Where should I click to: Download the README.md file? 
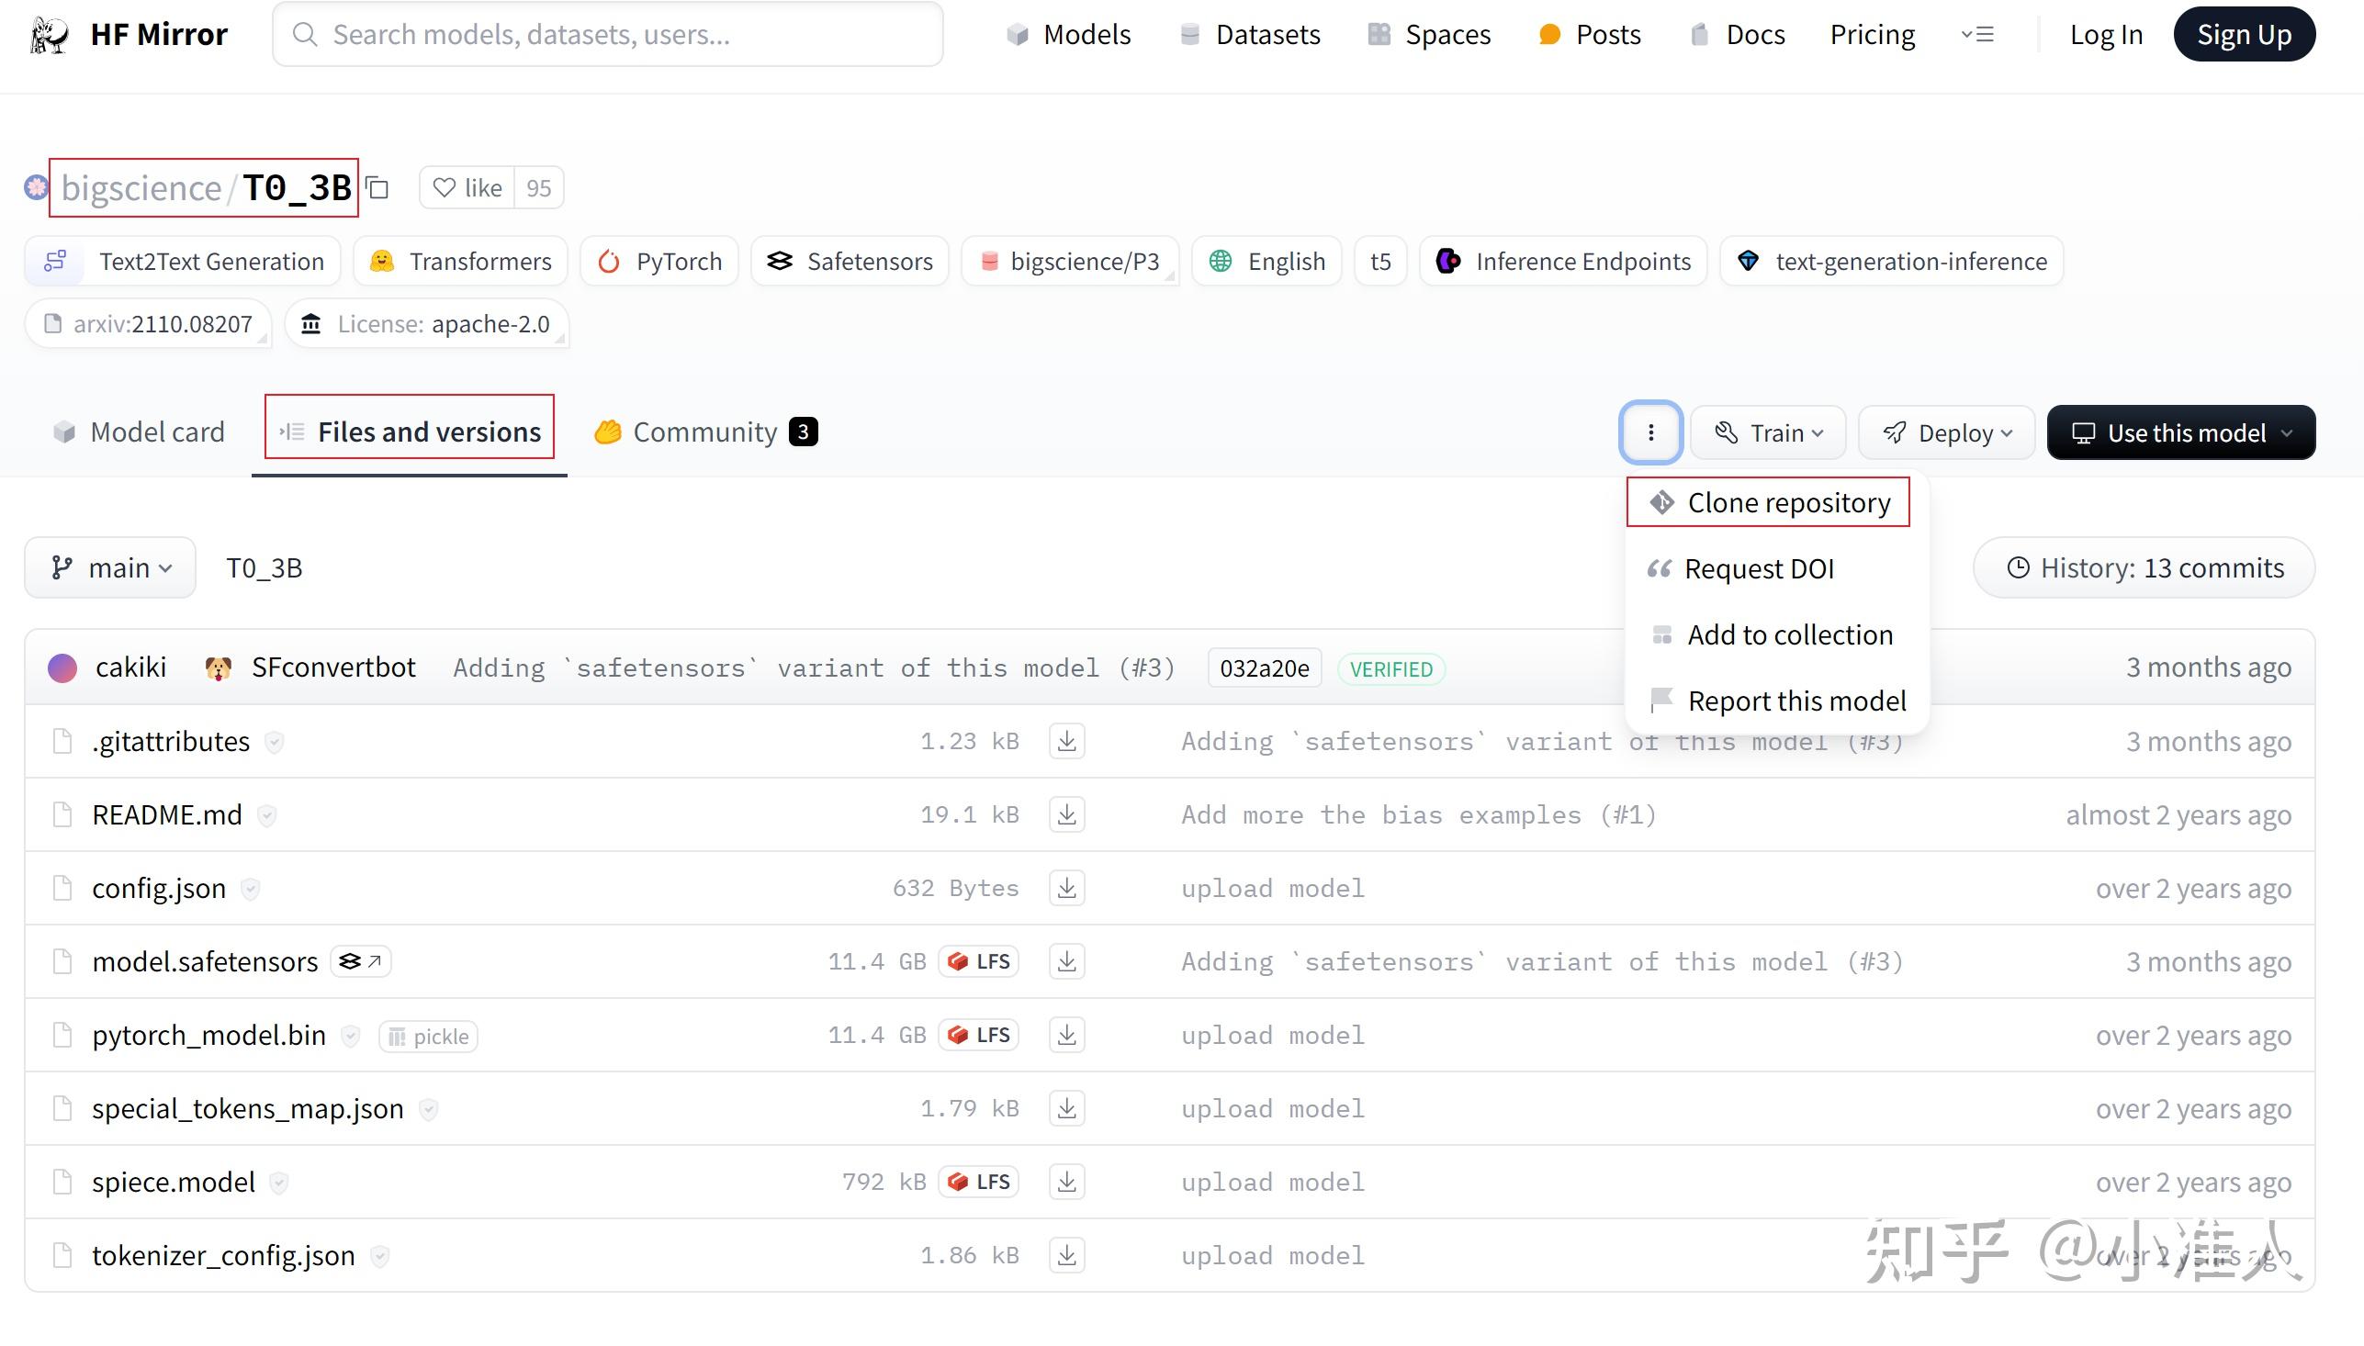[x=1066, y=814]
